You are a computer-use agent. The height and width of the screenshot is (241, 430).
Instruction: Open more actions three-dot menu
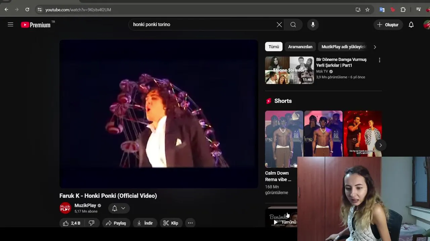point(190,223)
